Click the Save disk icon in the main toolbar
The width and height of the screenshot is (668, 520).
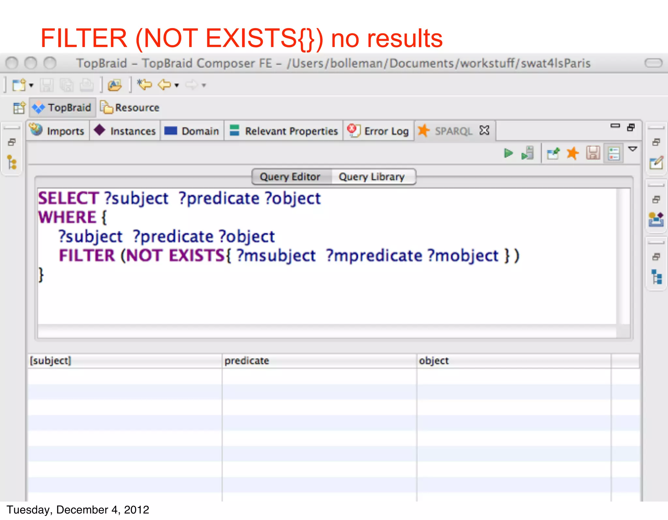(47, 85)
